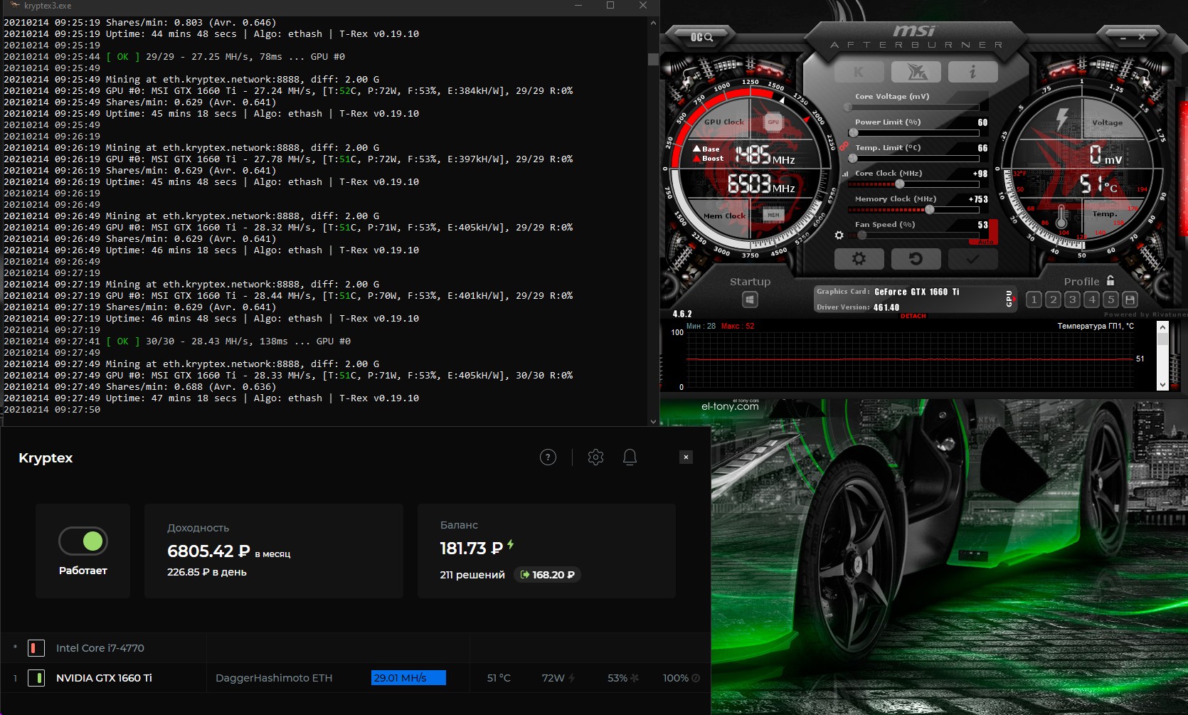Open Afterburner settings gear button

tap(859, 259)
